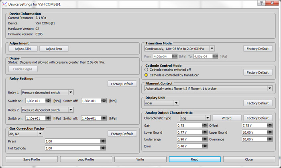Click the Error voltage spinner arrows
The height and width of the screenshot is (168, 281).
tap(205, 146)
